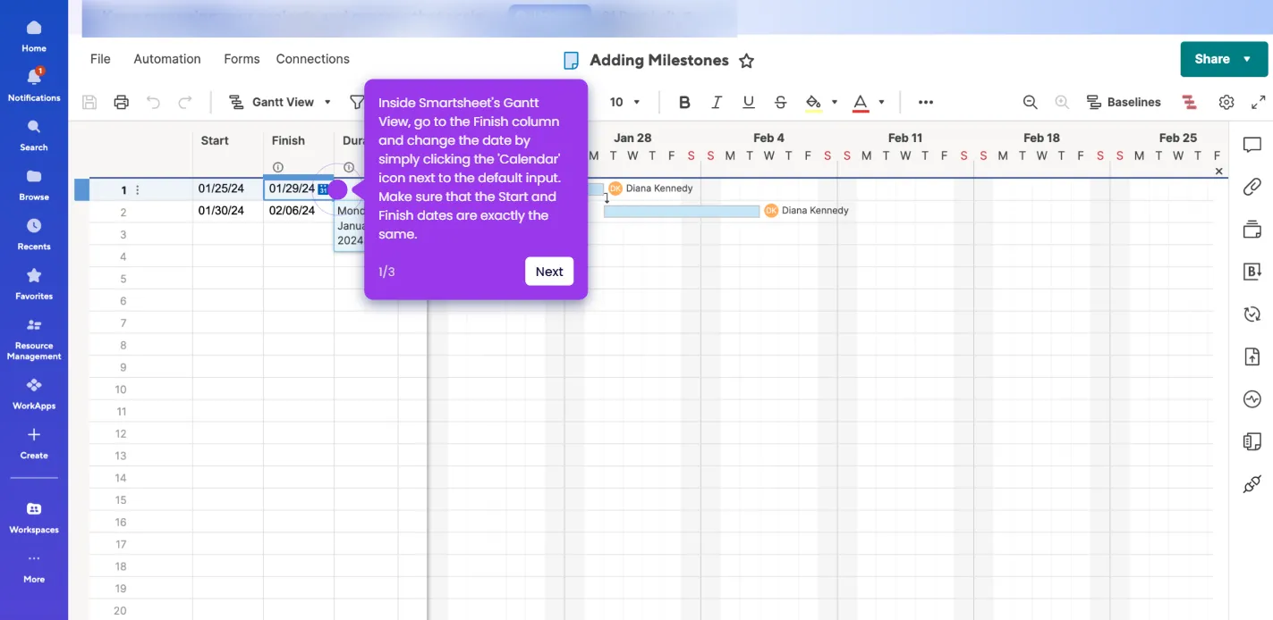Open Share button dropdown arrow
Screen dimensions: 1273x620
[x=1247, y=59]
